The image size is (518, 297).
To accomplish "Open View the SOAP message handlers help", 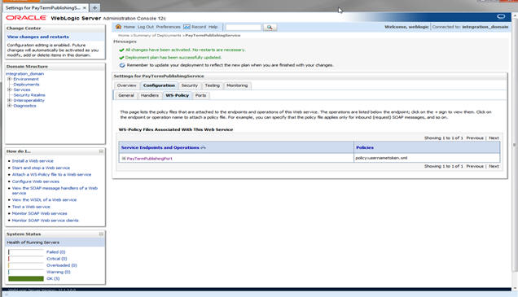I will tap(55, 190).
